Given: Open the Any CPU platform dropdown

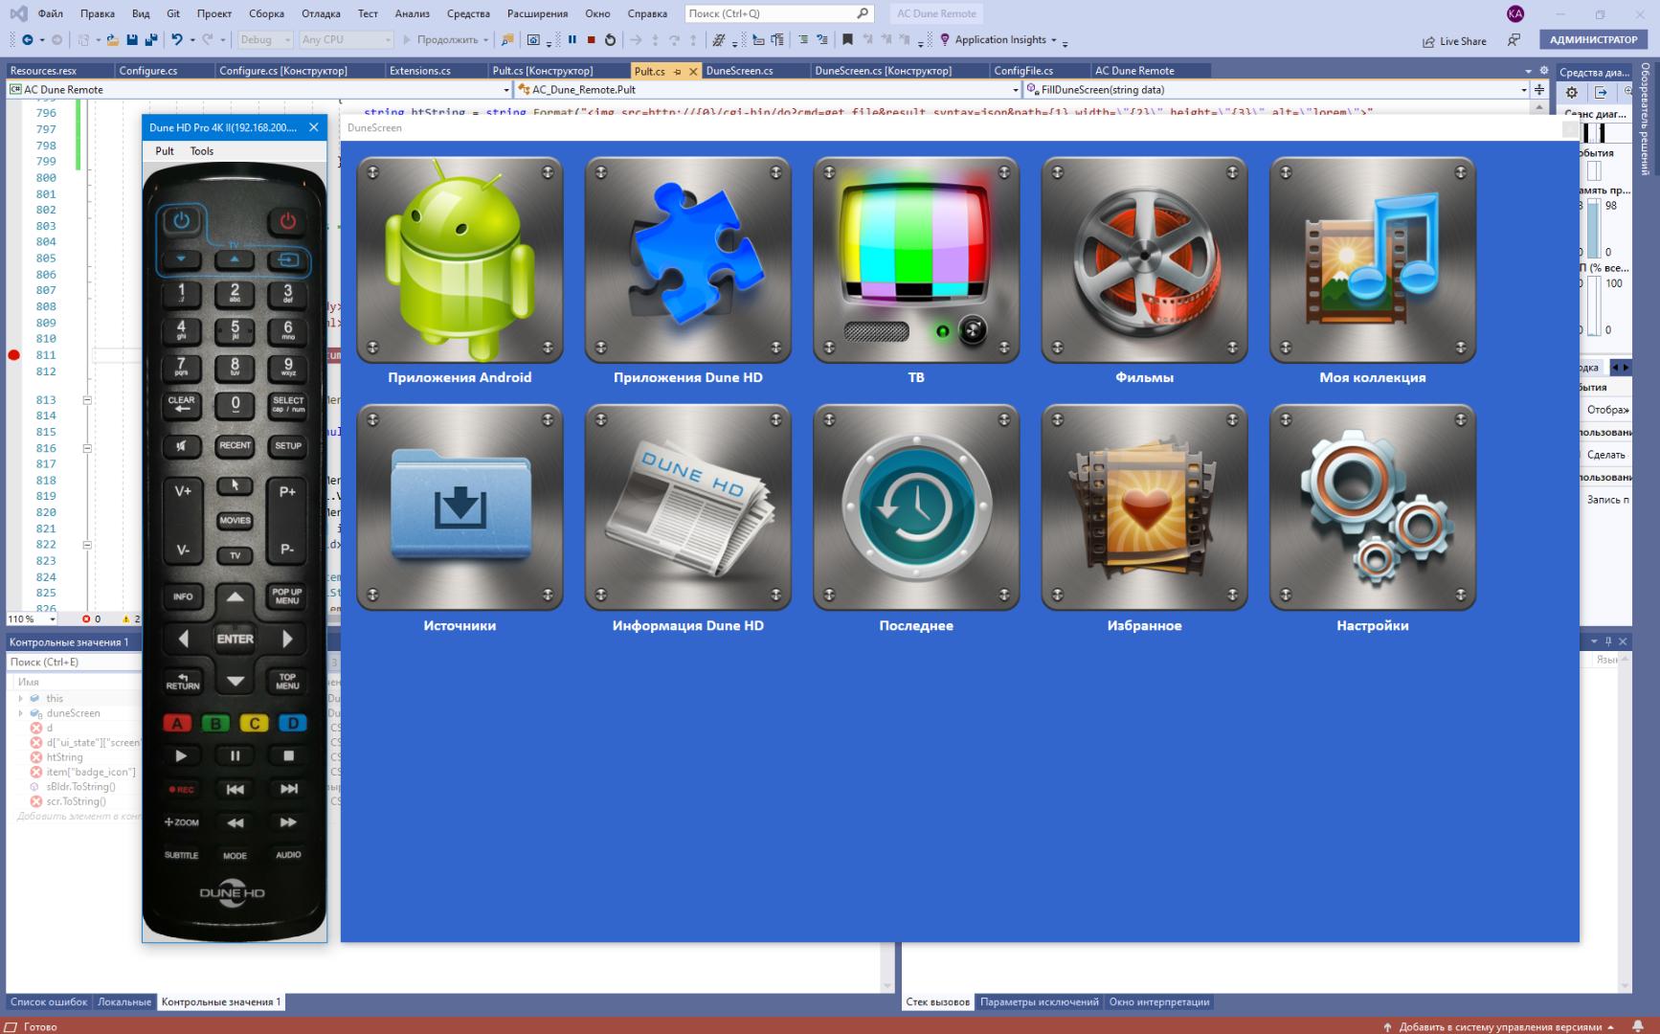Looking at the screenshot, I should tap(346, 39).
